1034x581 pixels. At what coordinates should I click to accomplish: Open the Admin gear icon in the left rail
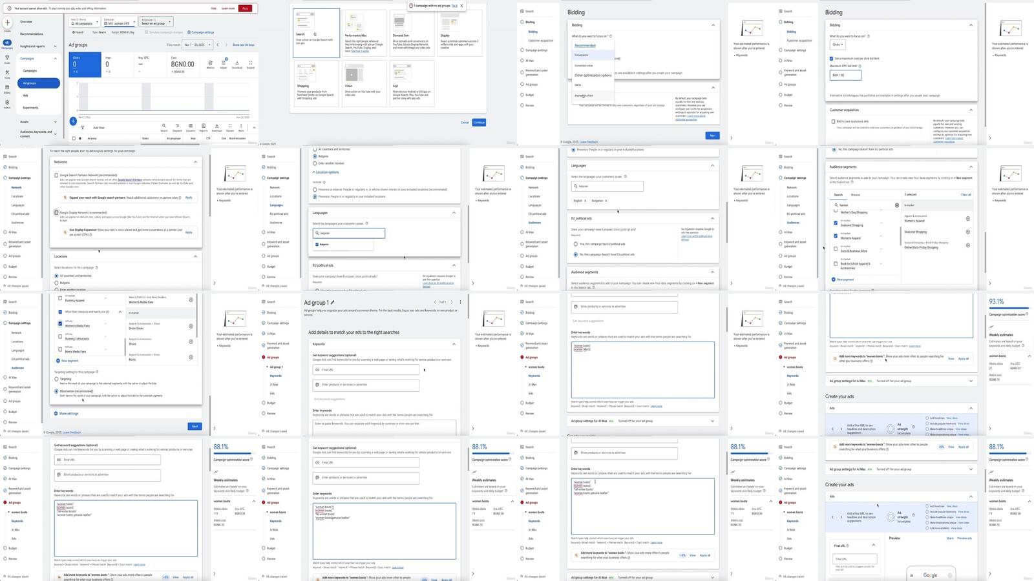click(7, 103)
